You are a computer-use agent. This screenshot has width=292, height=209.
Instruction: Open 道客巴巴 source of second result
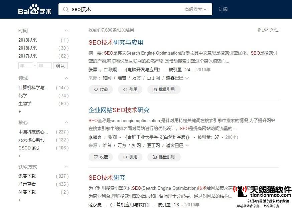pyautogui.click(x=174, y=145)
